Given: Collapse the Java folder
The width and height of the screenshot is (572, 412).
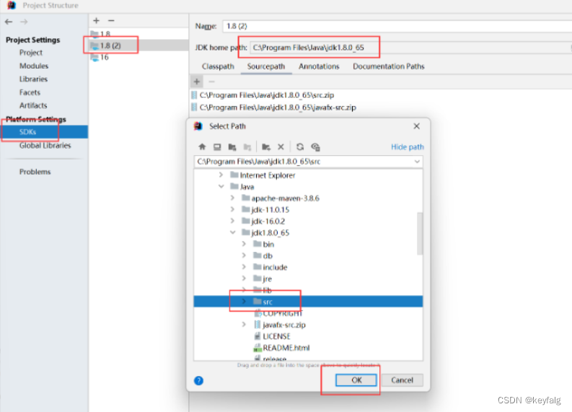Looking at the screenshot, I should [221, 186].
